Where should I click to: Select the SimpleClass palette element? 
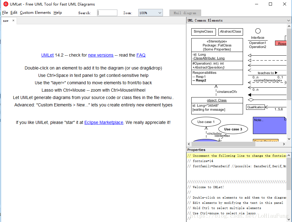pyautogui.click(x=203, y=32)
